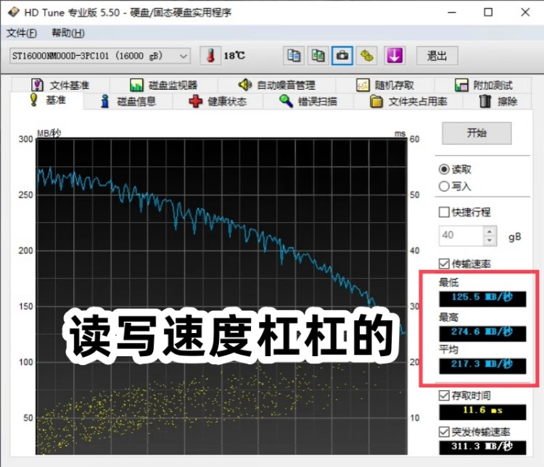
Task: Click the 274.6 MB/秒 maximum value
Action: pyautogui.click(x=482, y=332)
